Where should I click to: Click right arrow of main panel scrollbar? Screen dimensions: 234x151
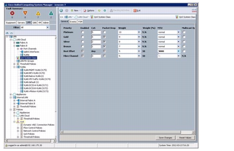(193, 132)
